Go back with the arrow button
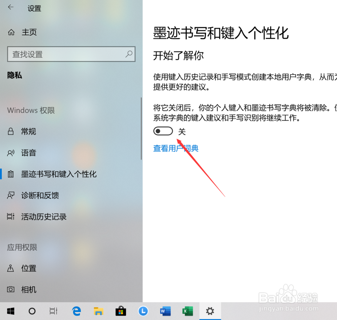 click(x=10, y=7)
